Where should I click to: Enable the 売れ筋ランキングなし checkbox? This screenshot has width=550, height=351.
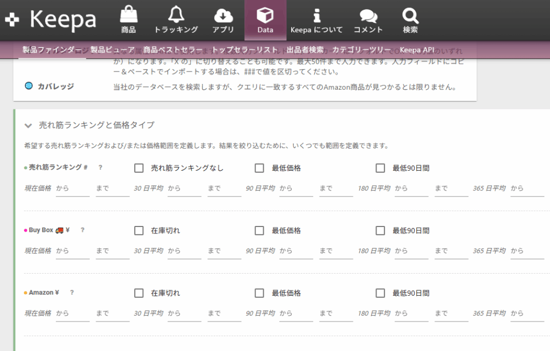click(x=139, y=168)
